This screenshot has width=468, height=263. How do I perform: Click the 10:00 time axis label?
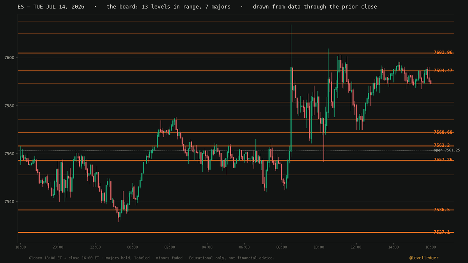pyautogui.click(x=319, y=247)
